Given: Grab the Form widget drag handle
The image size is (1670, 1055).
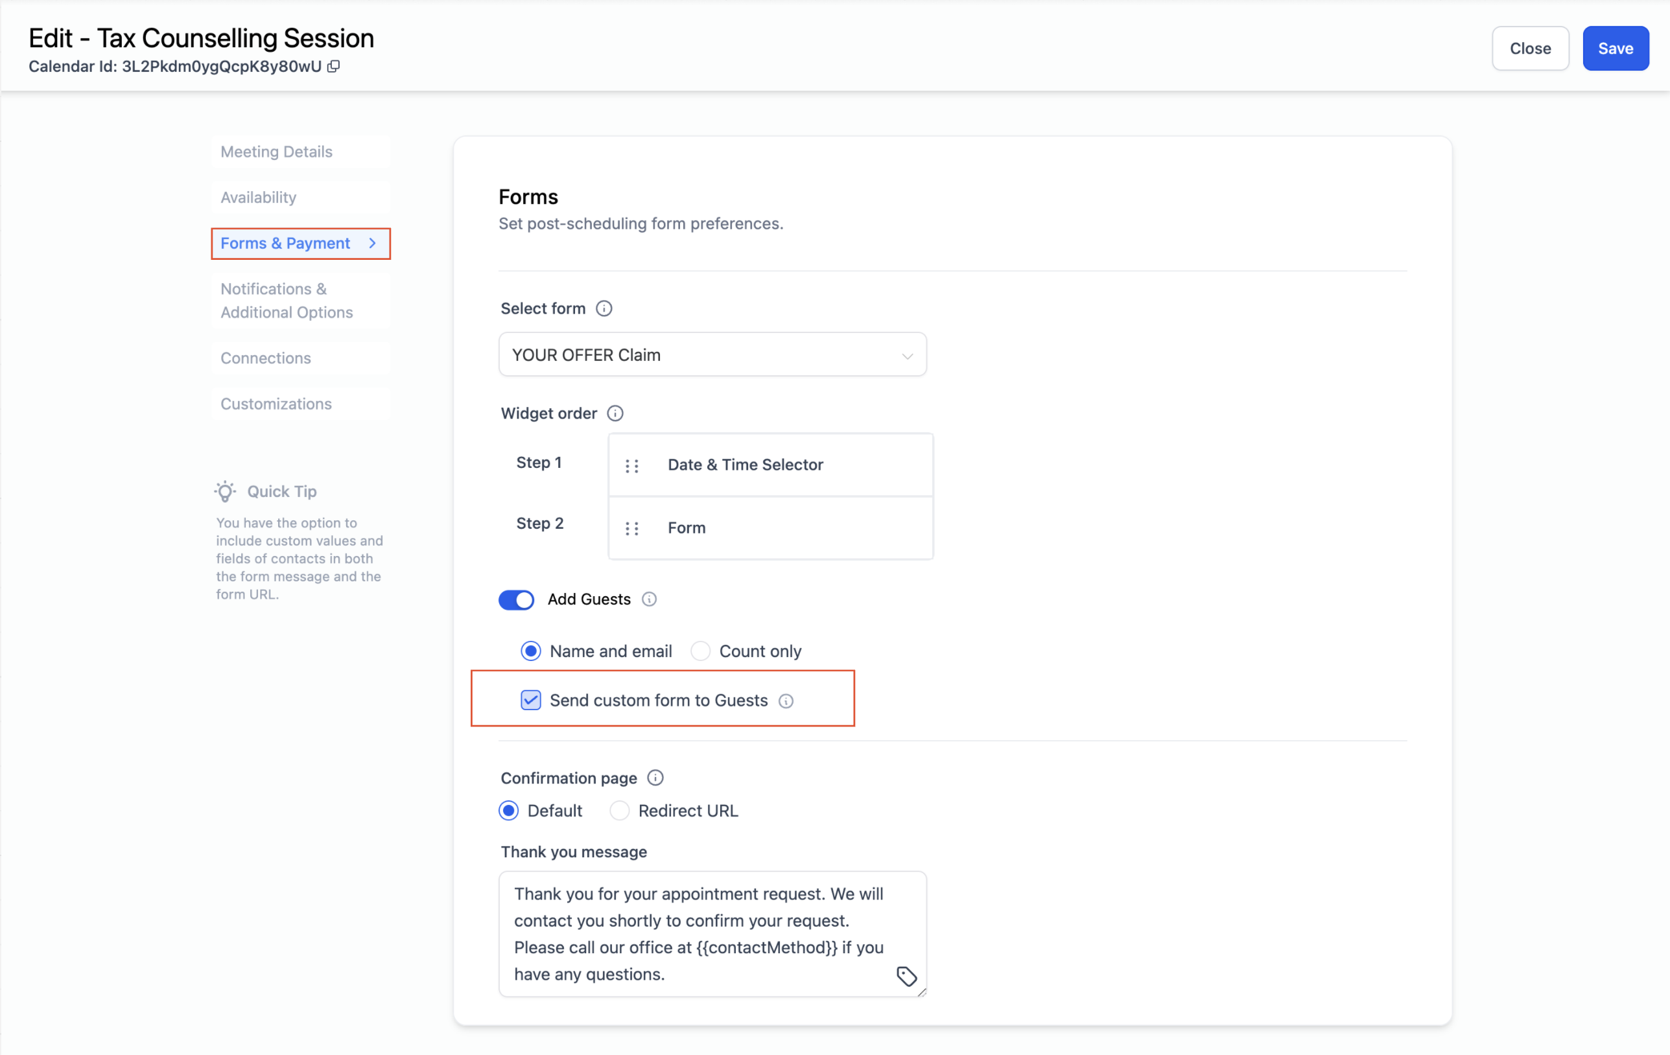Looking at the screenshot, I should pos(631,528).
